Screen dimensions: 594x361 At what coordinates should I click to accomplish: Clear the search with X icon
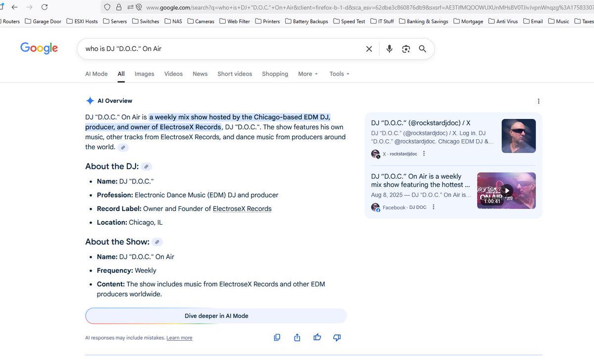pyautogui.click(x=369, y=48)
